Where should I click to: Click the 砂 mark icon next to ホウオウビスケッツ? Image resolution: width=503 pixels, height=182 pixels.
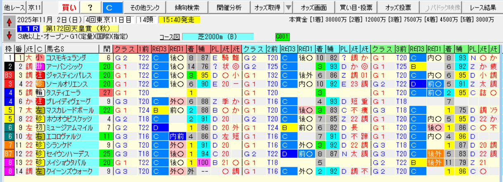click(x=40, y=119)
